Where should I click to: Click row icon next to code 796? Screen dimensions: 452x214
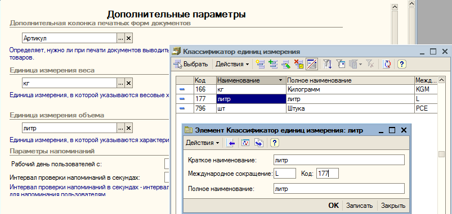[182, 108]
